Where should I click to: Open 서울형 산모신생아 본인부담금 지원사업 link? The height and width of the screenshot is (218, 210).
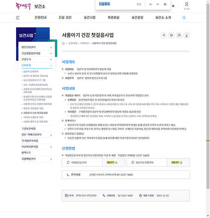37,91
